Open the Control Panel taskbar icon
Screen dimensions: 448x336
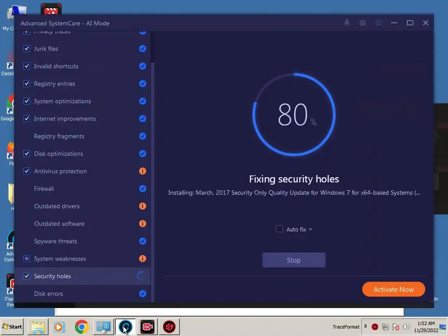[103, 327]
